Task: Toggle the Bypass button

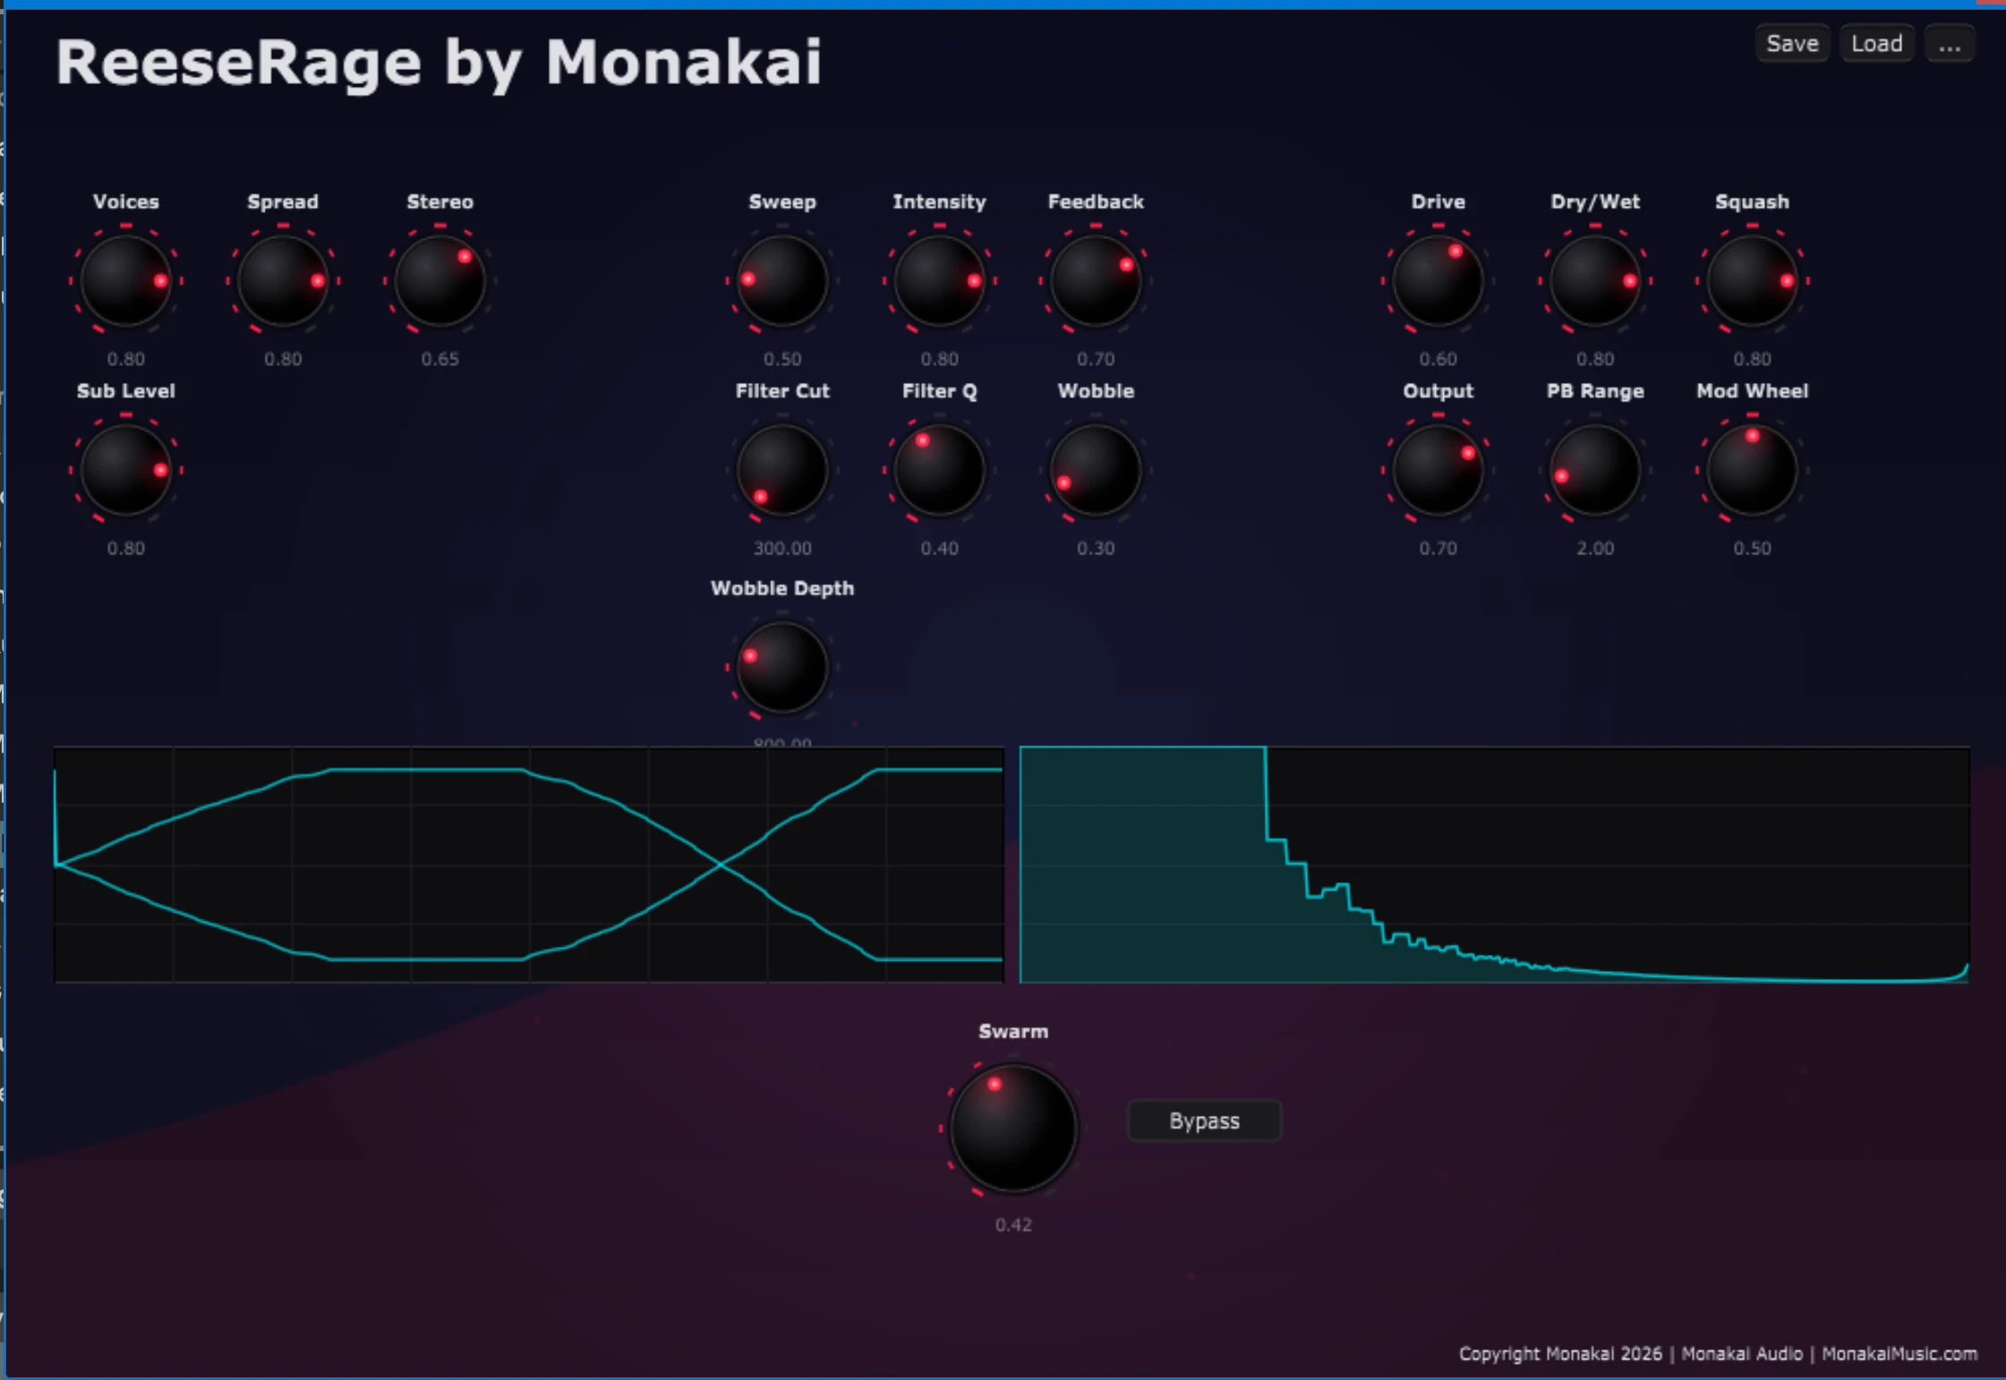Action: click(1205, 1120)
